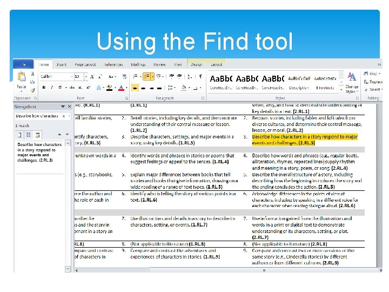Click the Find button
389x292 pixels.
coord(371,74)
